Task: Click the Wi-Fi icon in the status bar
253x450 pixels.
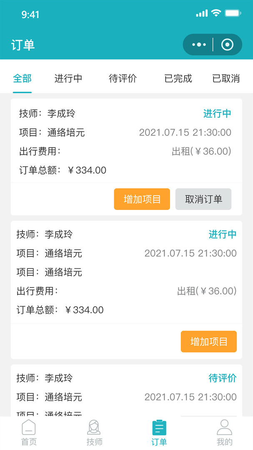Action: pos(216,13)
